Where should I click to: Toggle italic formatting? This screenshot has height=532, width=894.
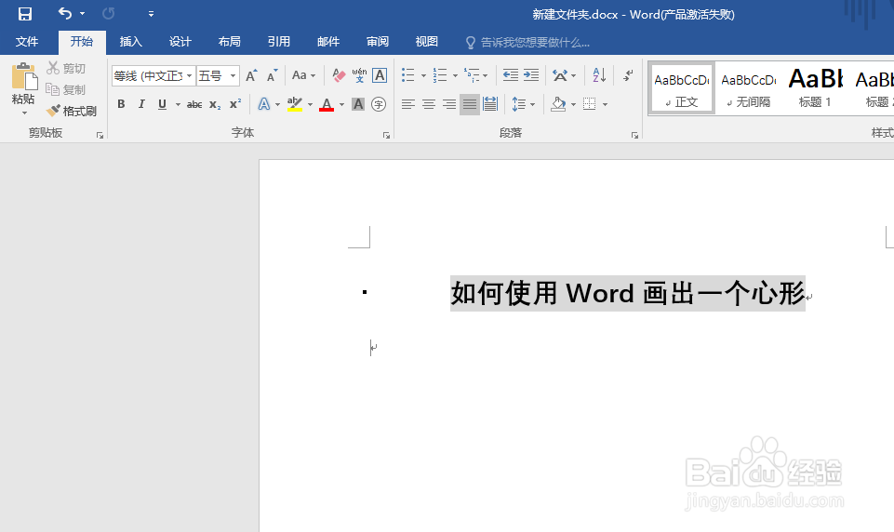(x=141, y=104)
